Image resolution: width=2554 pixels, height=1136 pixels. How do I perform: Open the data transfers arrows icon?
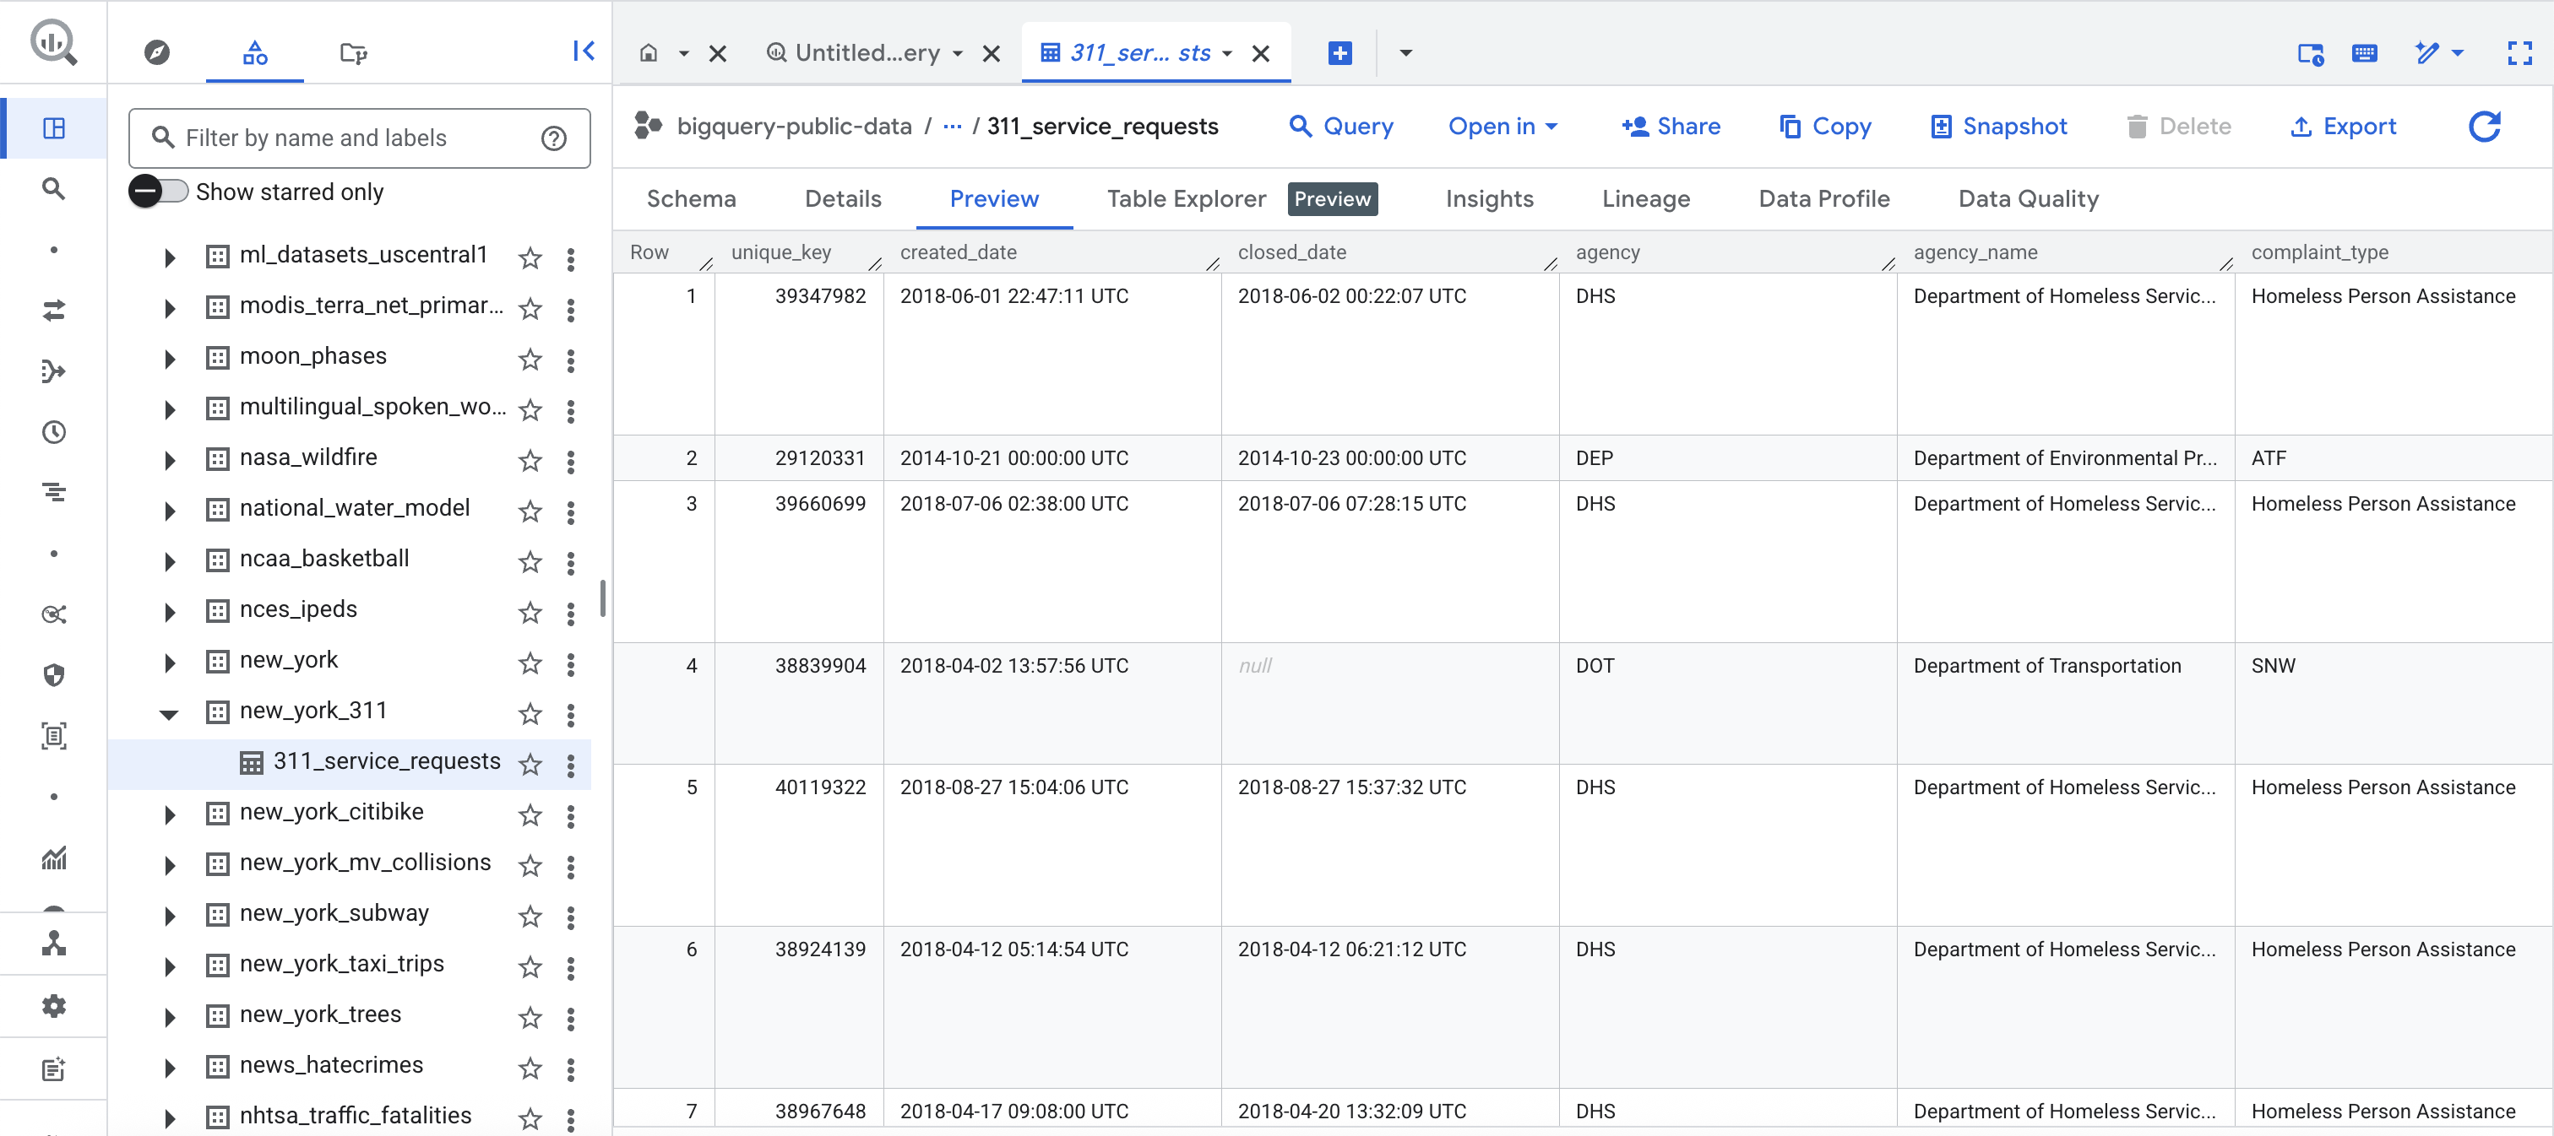[53, 310]
